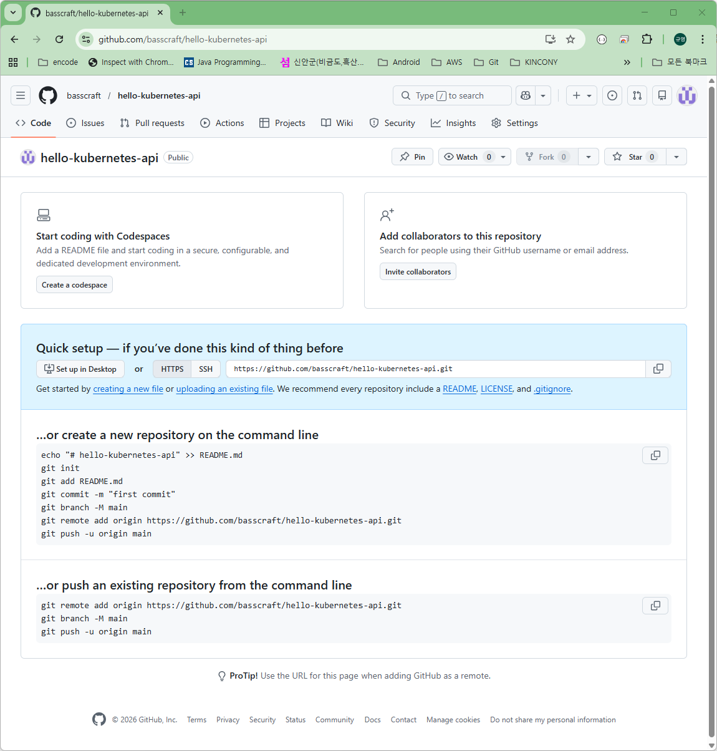717x751 pixels.
Task: Open the repository Security tab
Action: [392, 123]
